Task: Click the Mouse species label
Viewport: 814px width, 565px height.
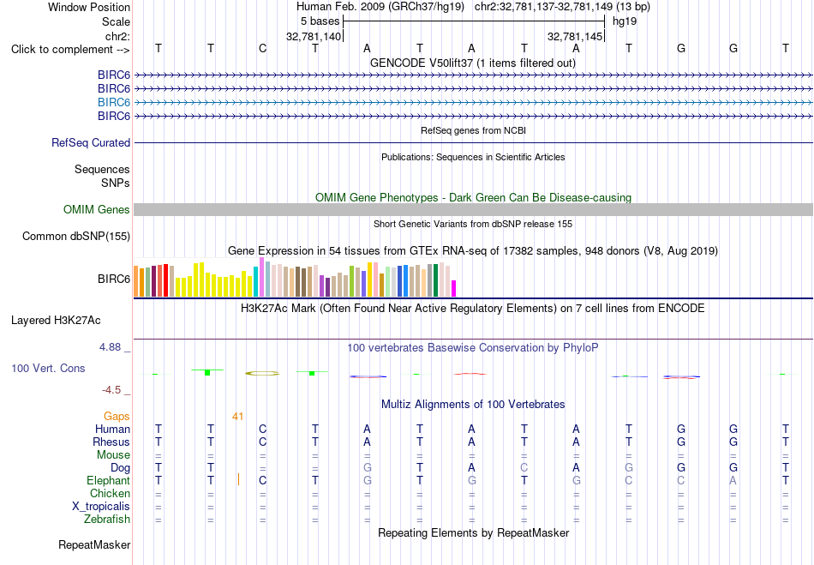Action: click(113, 455)
